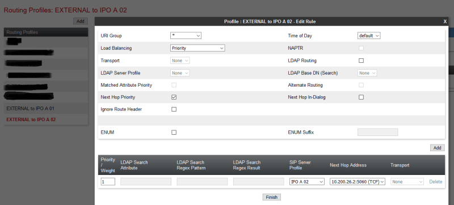Click the Routing Profiles list header
Image resolution: width=454 pixels, height=205 pixels.
[x=46, y=32]
